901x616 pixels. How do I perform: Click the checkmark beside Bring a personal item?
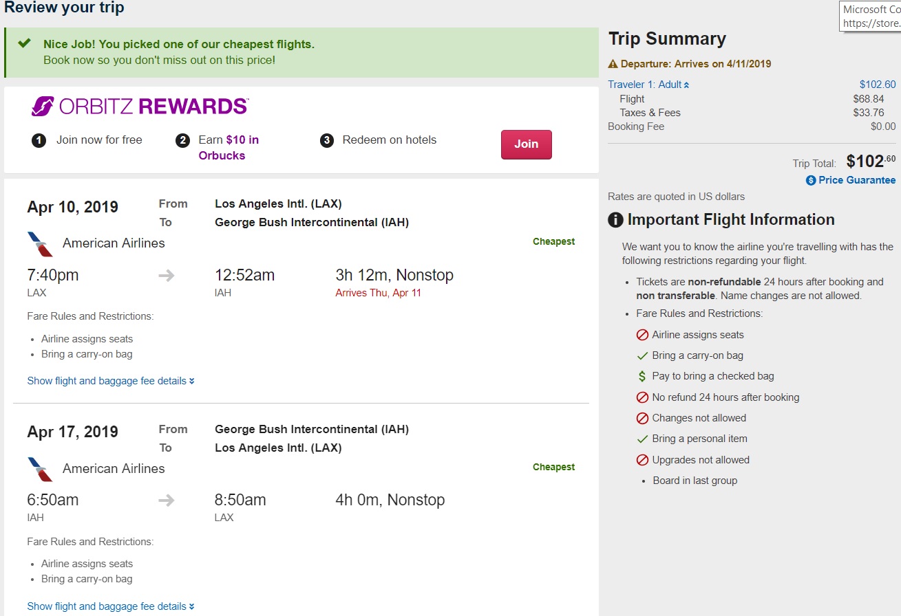[x=642, y=439]
